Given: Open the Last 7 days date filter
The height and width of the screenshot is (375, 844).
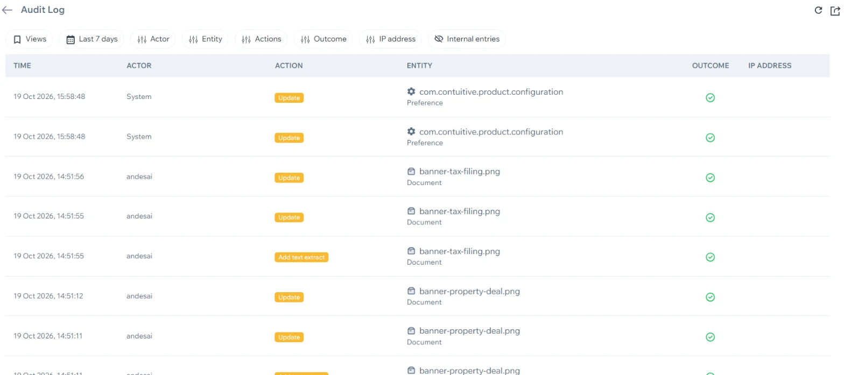Looking at the screenshot, I should (x=92, y=39).
